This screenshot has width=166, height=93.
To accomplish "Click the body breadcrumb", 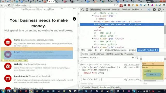I will pos(90,50).
